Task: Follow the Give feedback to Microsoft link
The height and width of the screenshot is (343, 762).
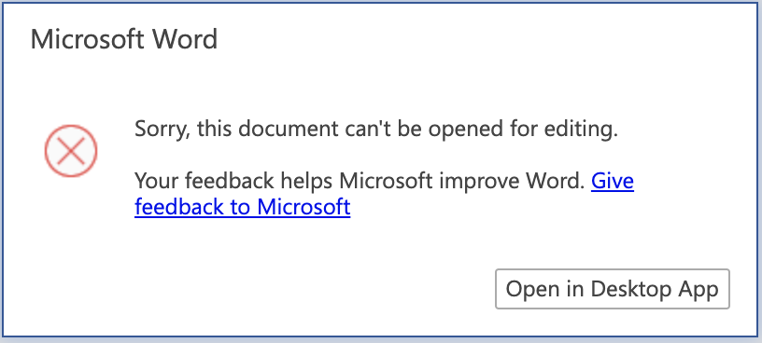Action: tap(384, 194)
